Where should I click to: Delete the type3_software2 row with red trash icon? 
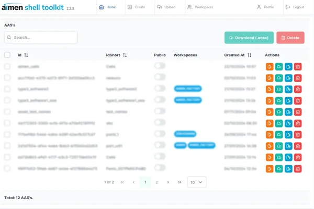pos(298,89)
